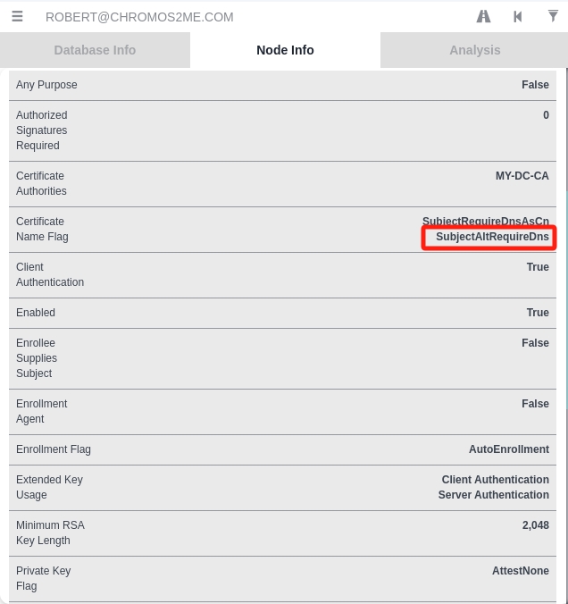
Task: Click the pathfinding road icon
Action: [483, 17]
